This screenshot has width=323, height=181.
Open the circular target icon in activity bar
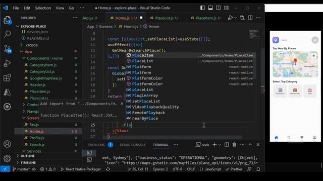tap(7, 107)
